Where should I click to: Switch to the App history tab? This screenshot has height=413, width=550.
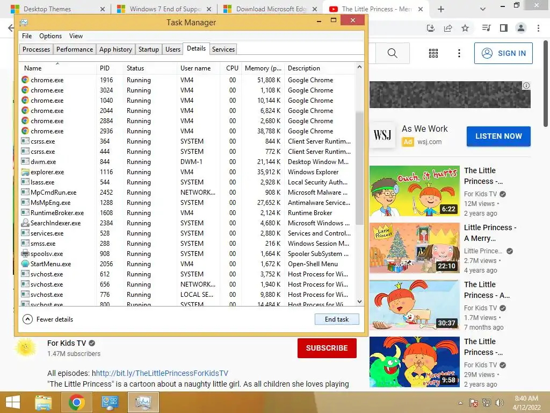[x=116, y=49]
